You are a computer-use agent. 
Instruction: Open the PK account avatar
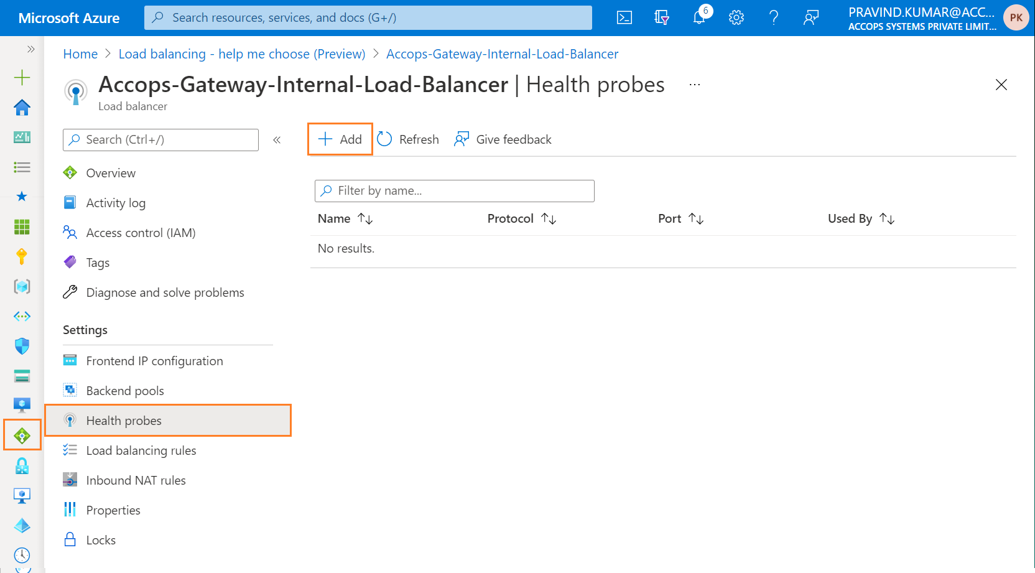(1016, 17)
